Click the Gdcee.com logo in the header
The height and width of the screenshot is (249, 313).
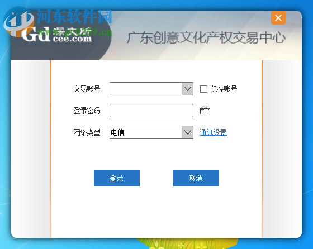[x=57, y=34]
